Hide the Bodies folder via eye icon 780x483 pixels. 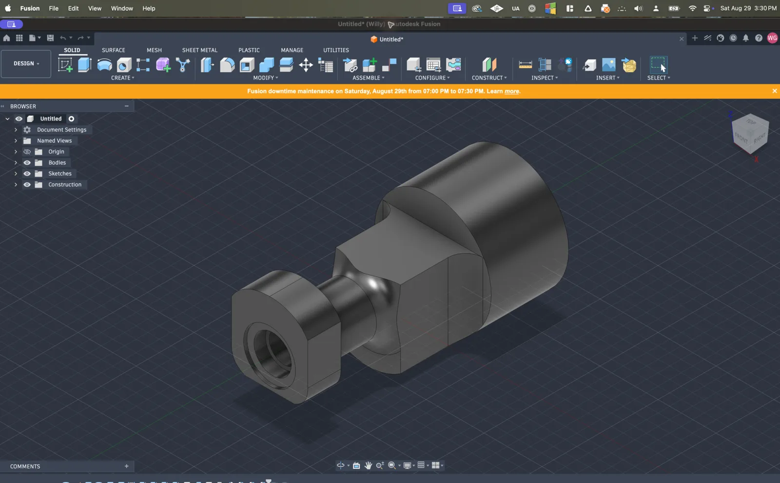pos(27,162)
